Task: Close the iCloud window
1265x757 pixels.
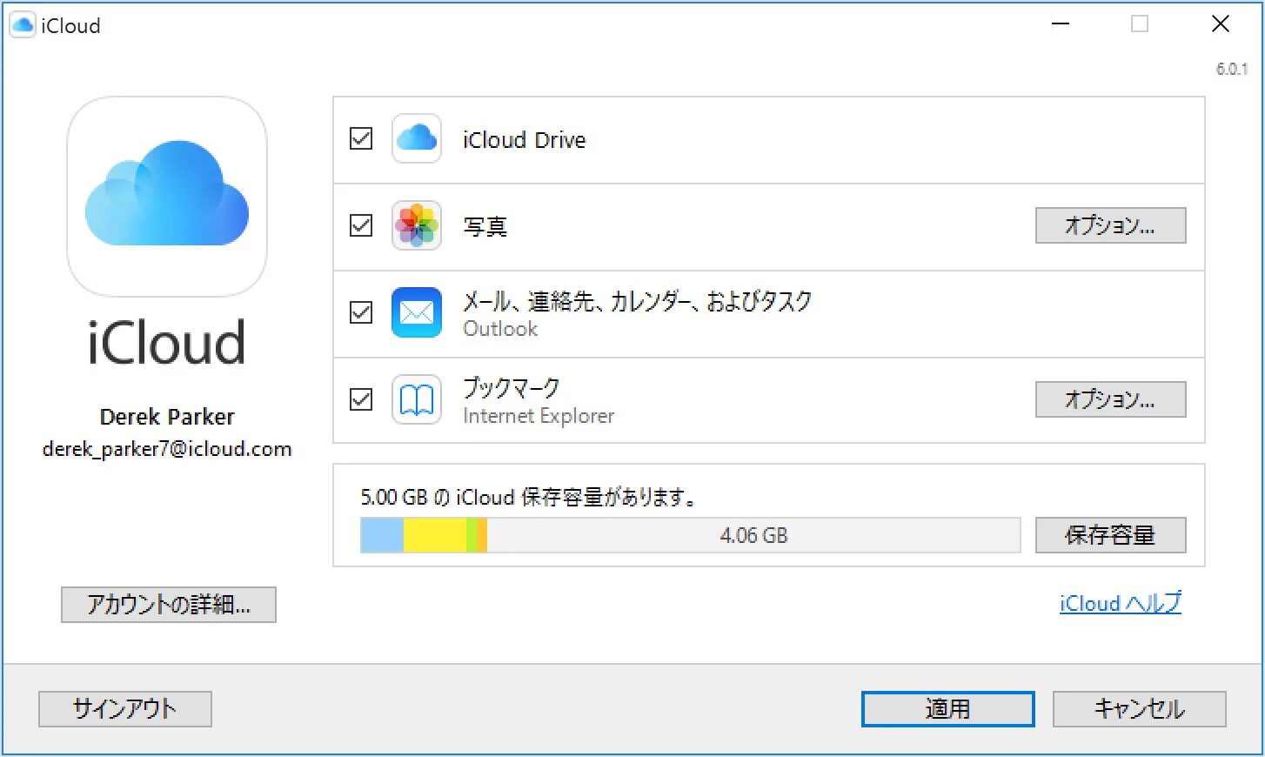Action: pos(1221,24)
